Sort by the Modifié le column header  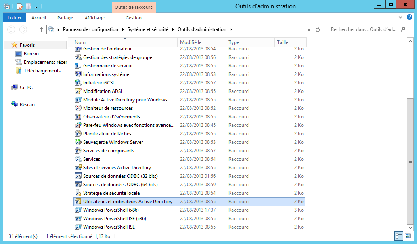(201, 42)
